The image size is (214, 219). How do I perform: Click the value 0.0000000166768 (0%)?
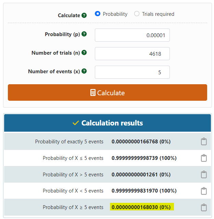[141, 142]
